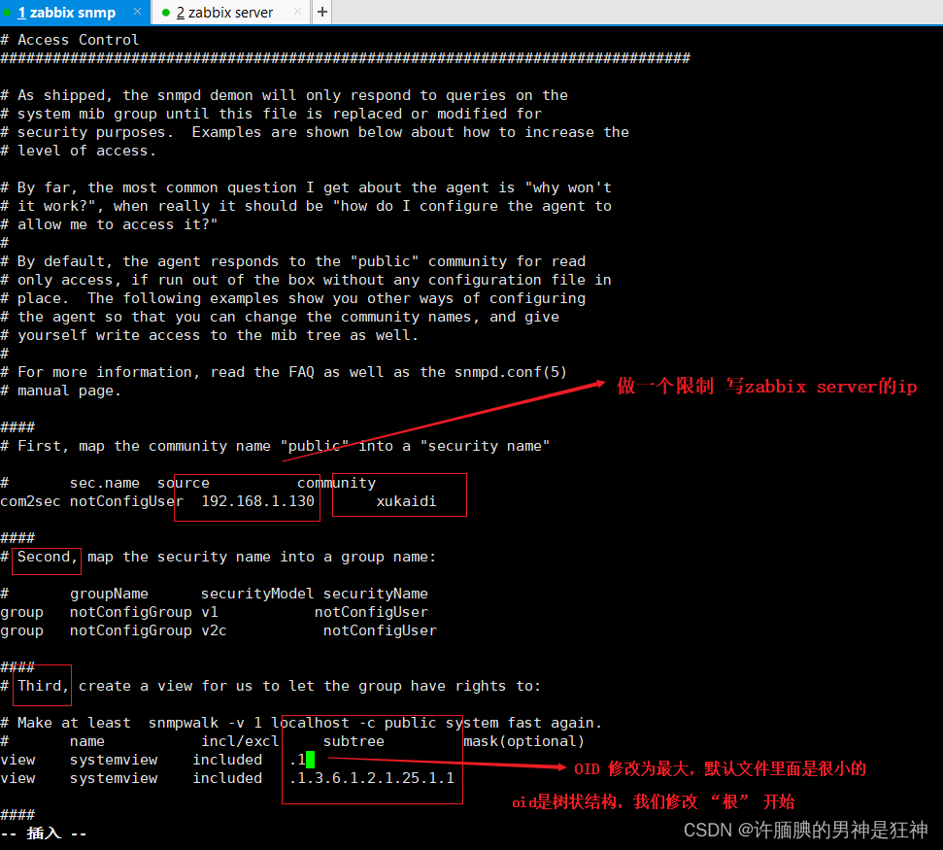Click 'included' on the .1.3.6.1.2.1.25.1.1 line
This screenshot has height=850, width=943.
point(227,778)
